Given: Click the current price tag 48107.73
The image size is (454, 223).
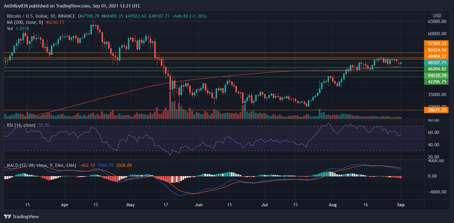Looking at the screenshot, I should (x=437, y=63).
